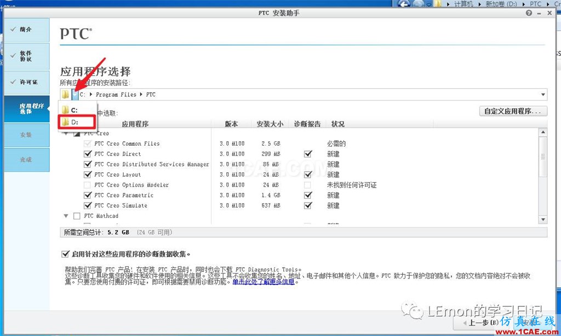Toggle the PTC Creo Simulate checkbox
This screenshot has height=336, width=561.
pyautogui.click(x=87, y=206)
